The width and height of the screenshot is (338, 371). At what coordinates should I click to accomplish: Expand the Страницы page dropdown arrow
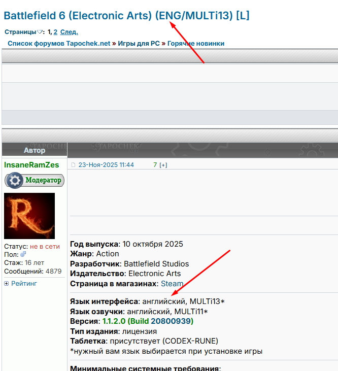(x=41, y=32)
